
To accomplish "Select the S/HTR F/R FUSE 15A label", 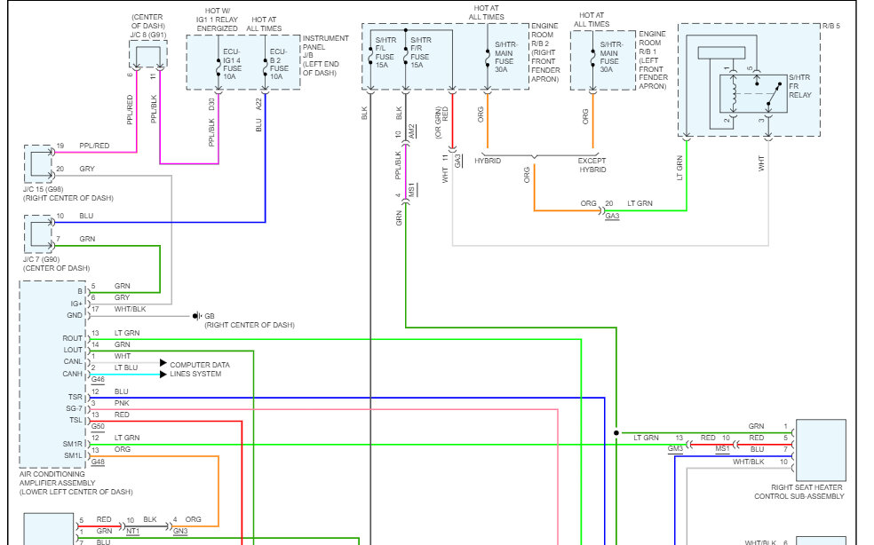I will [420, 52].
